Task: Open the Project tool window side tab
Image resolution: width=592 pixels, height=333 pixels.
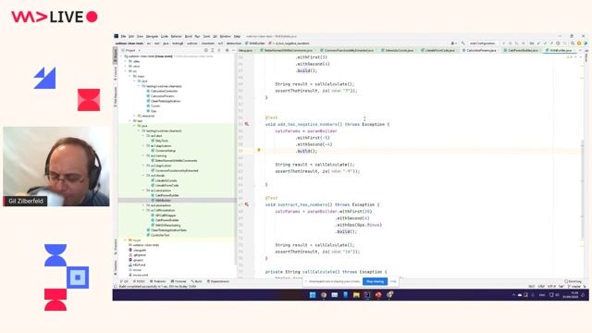Action: (x=116, y=55)
